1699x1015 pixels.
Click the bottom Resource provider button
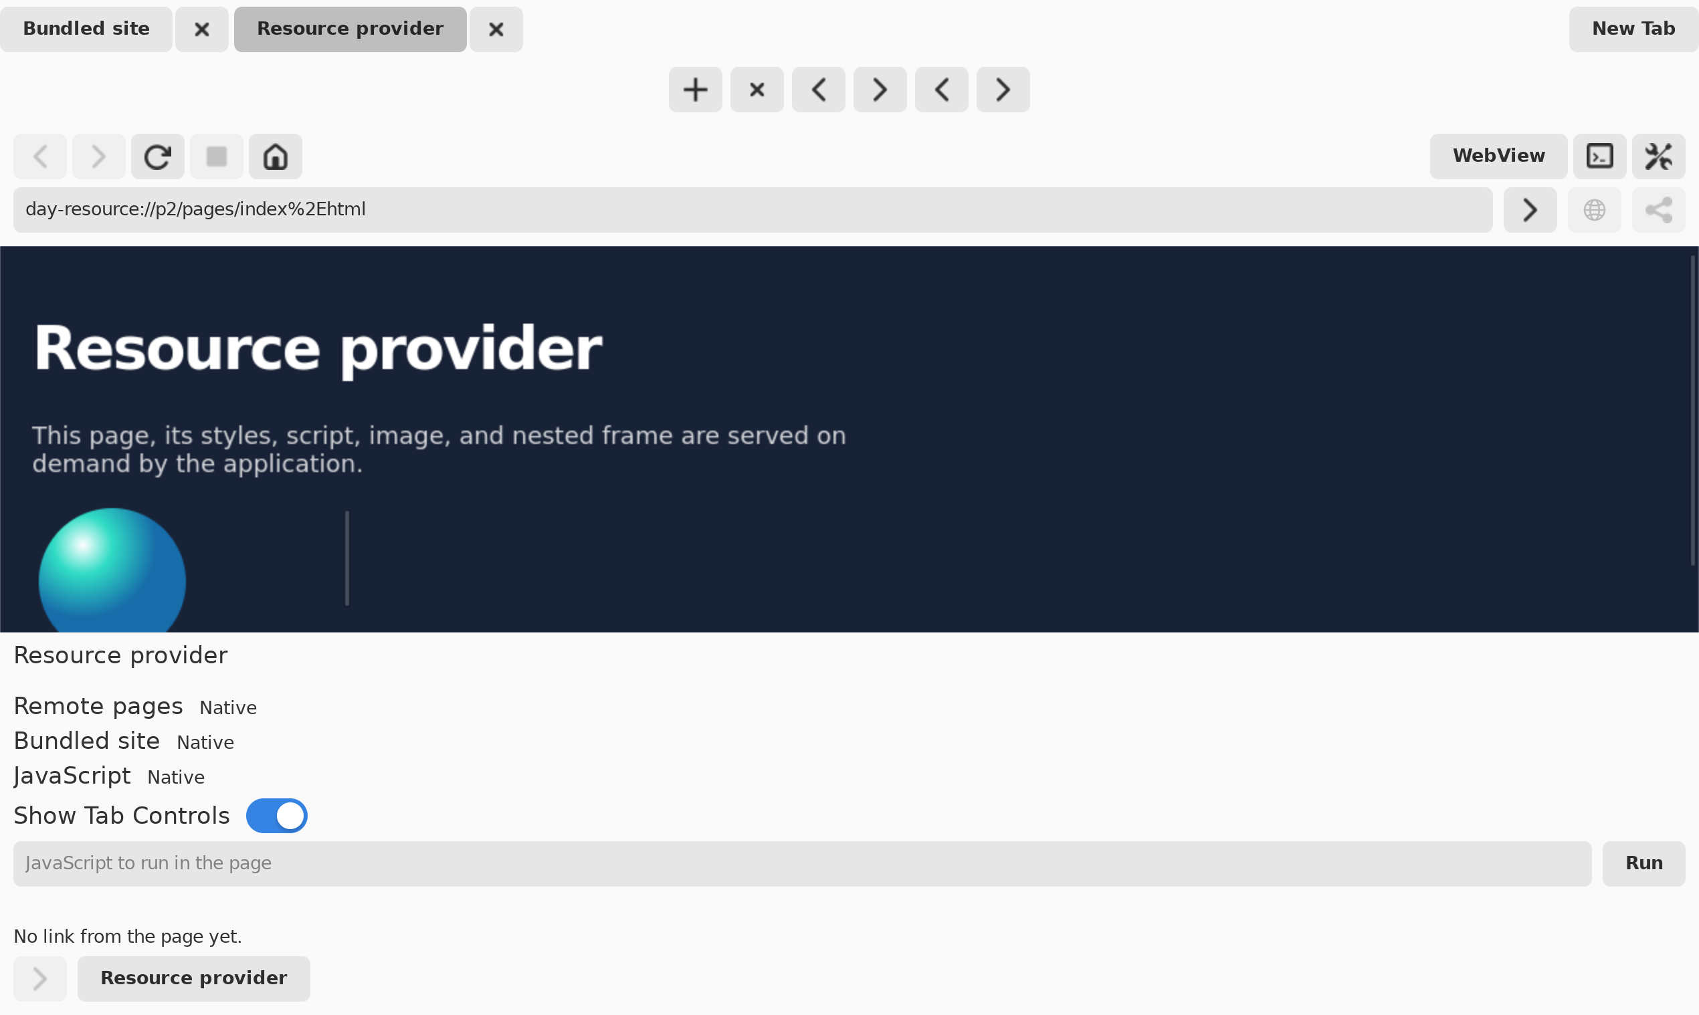pyautogui.click(x=193, y=978)
